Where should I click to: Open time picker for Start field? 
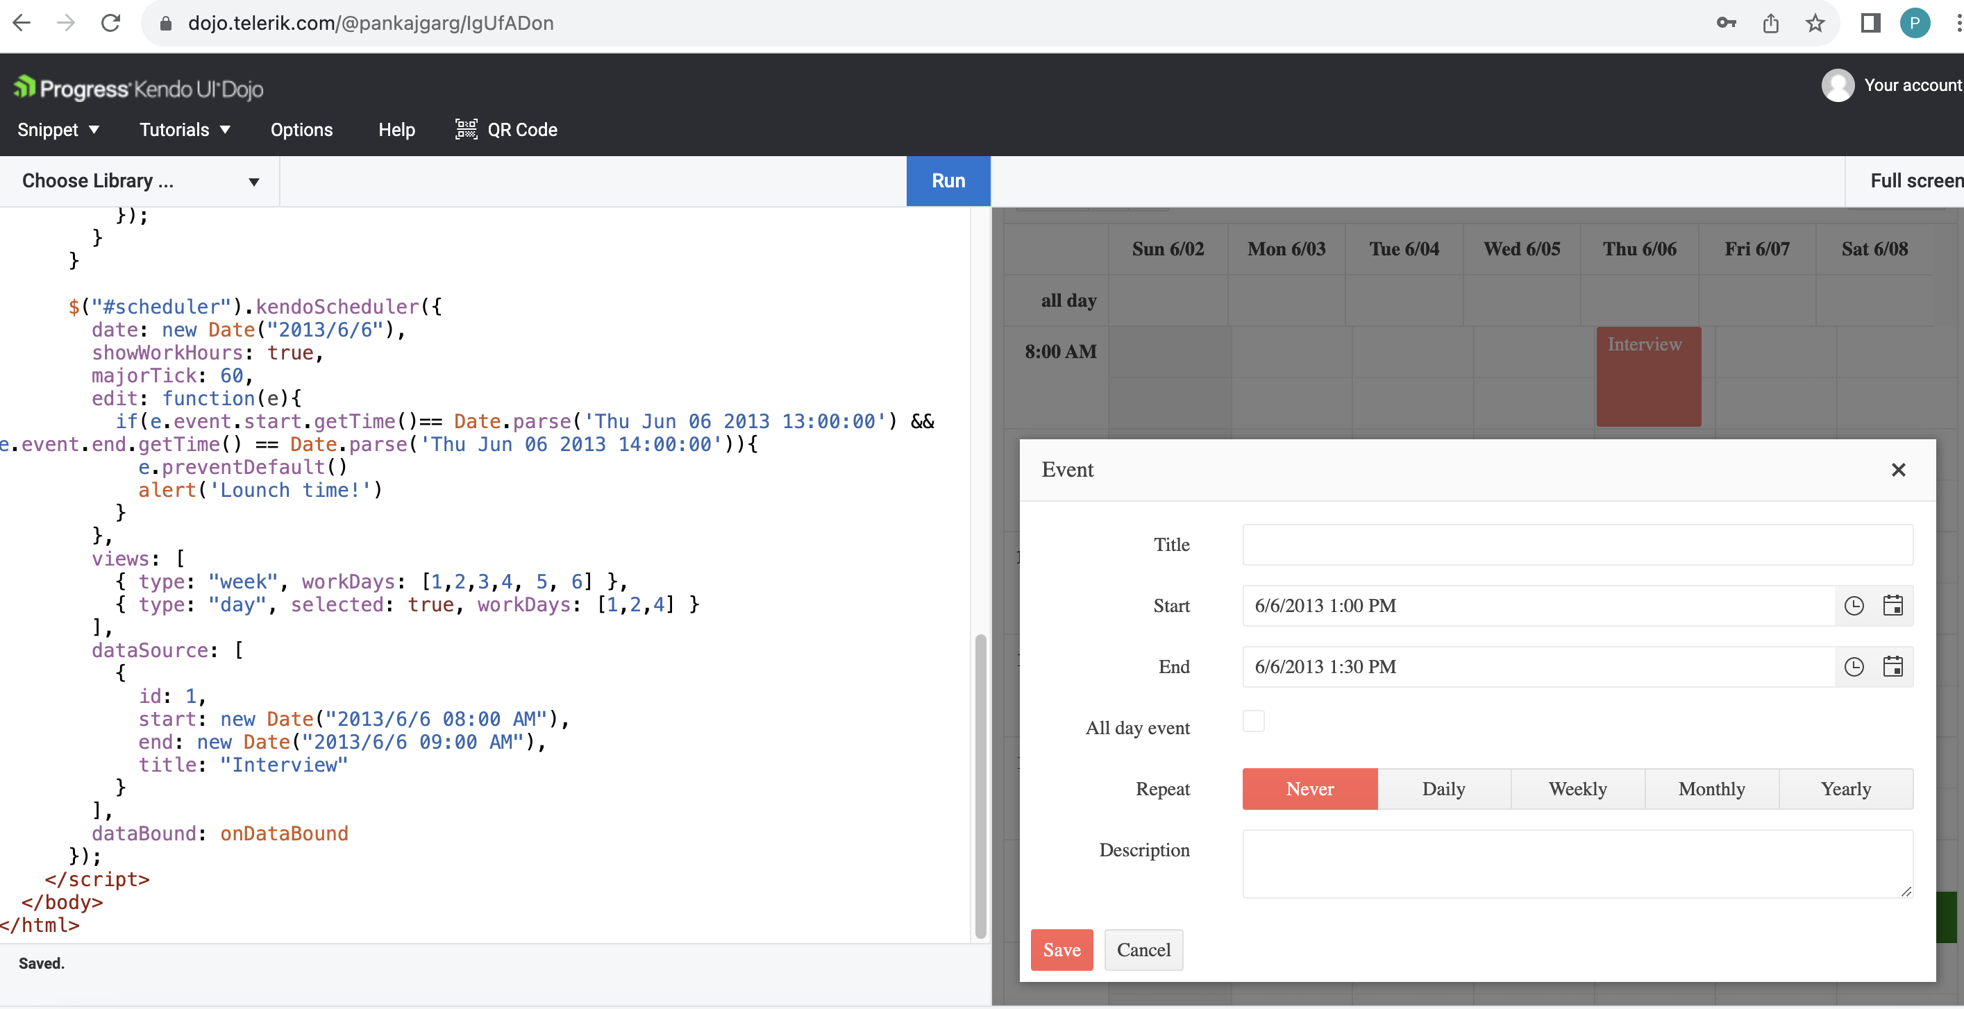tap(1854, 606)
